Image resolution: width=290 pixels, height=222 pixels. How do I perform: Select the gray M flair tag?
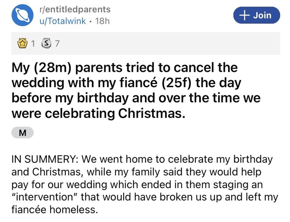(22, 133)
